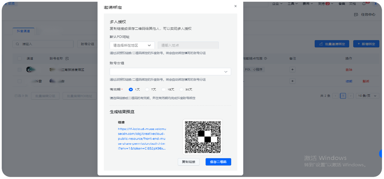Expand the 账号分组 dropdown in dialog
This screenshot has width=384, height=179.
(170, 72)
